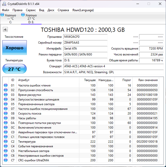This screenshot has width=166, height=167.
Task: Click the 27 °C temperature button
Action: 15,69
